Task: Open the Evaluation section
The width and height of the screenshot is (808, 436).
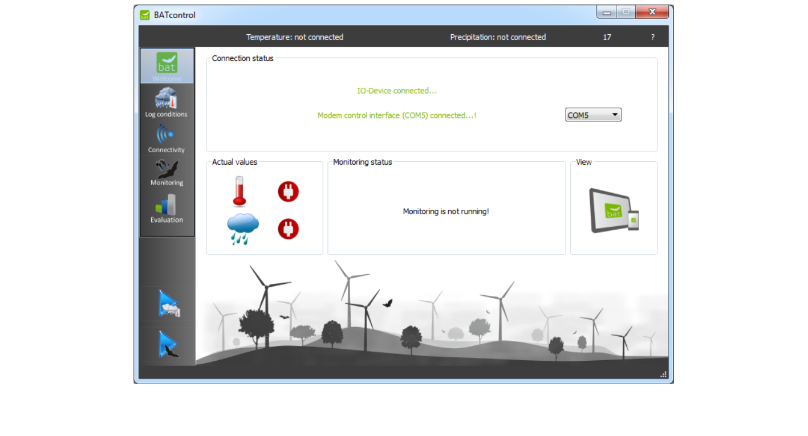Action: (x=167, y=209)
